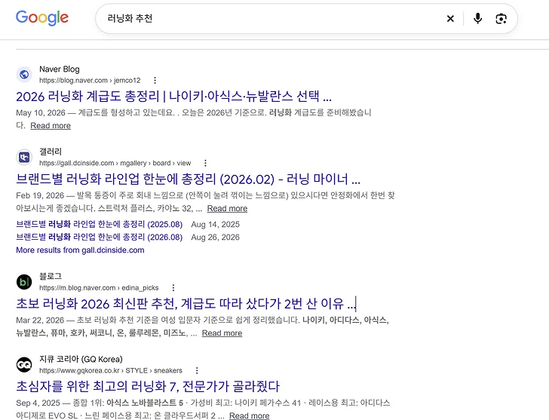The height and width of the screenshot is (420, 549).
Task: Click the Google logo
Action: 42,18
